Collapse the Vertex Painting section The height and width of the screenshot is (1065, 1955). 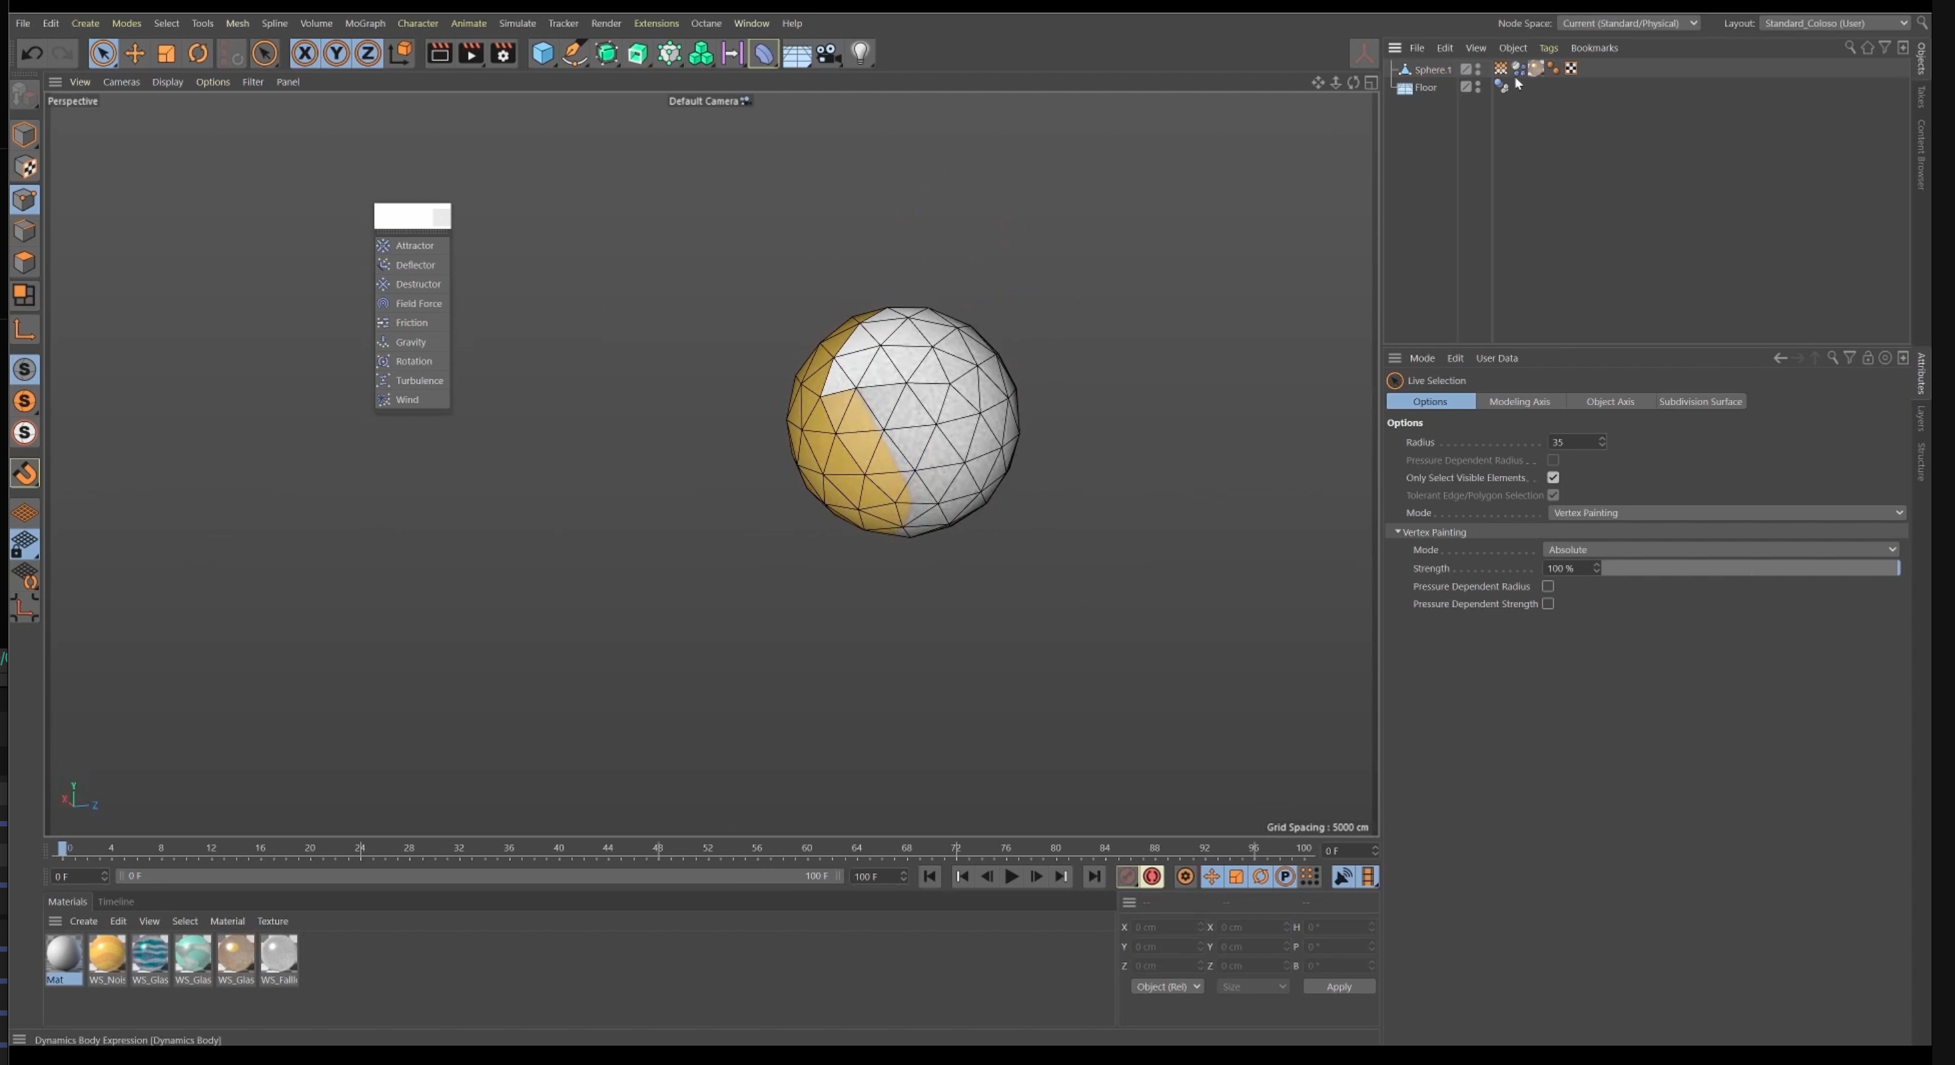[x=1398, y=532]
